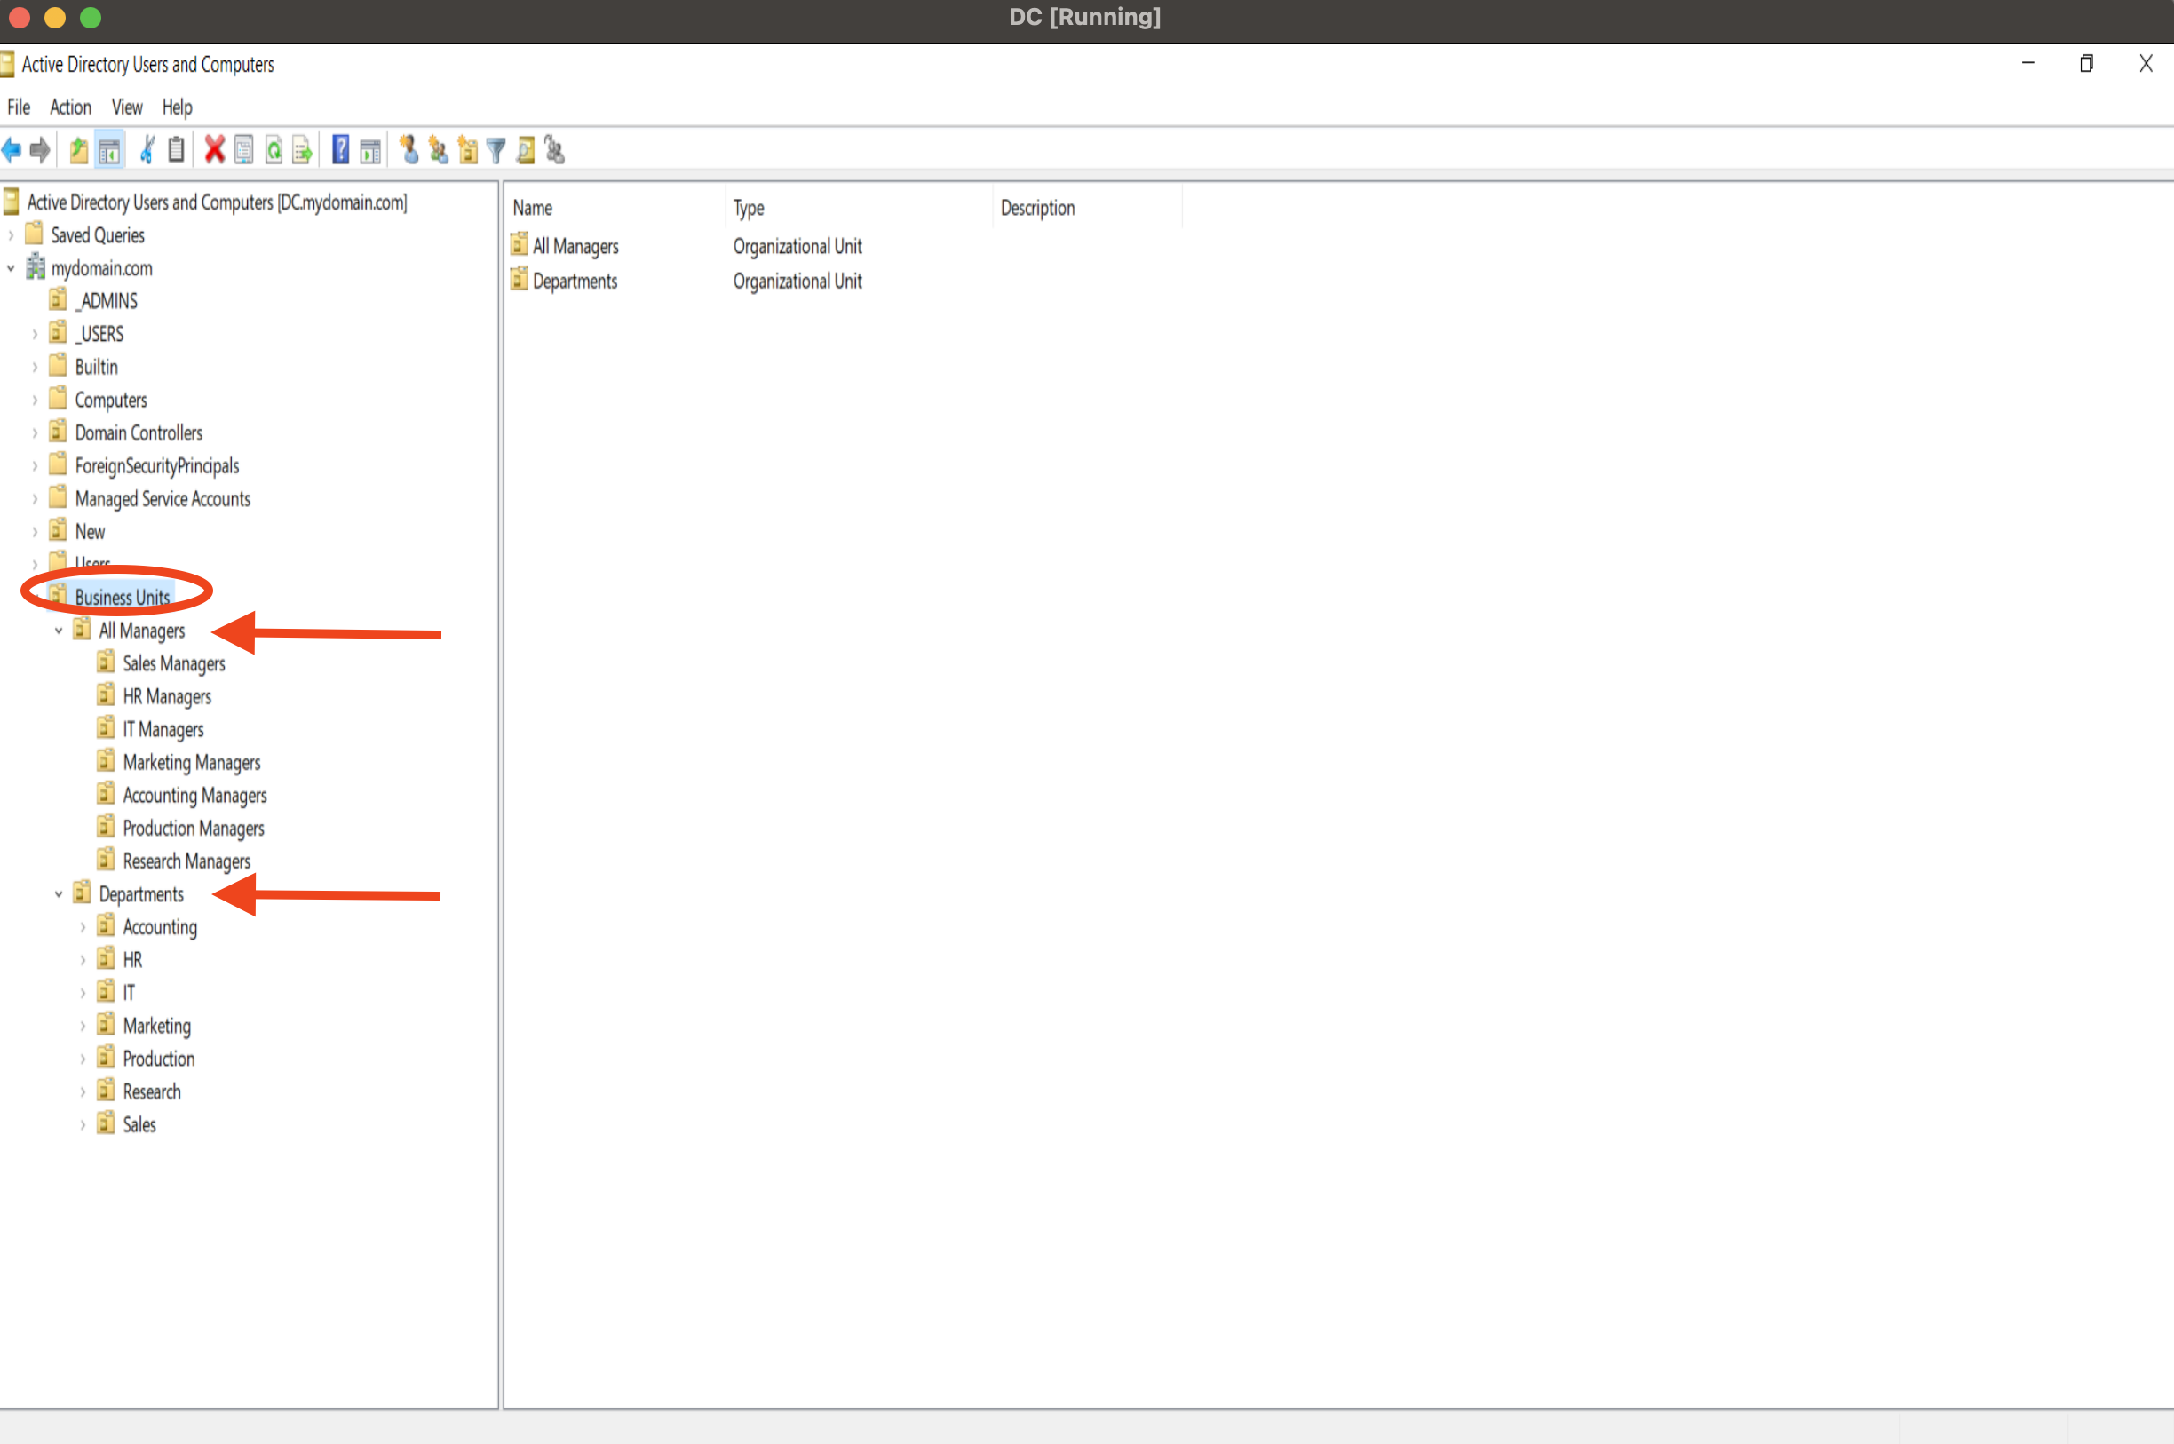Select the Departments item in the results pane
The width and height of the screenshot is (2174, 1444).
[x=575, y=281]
